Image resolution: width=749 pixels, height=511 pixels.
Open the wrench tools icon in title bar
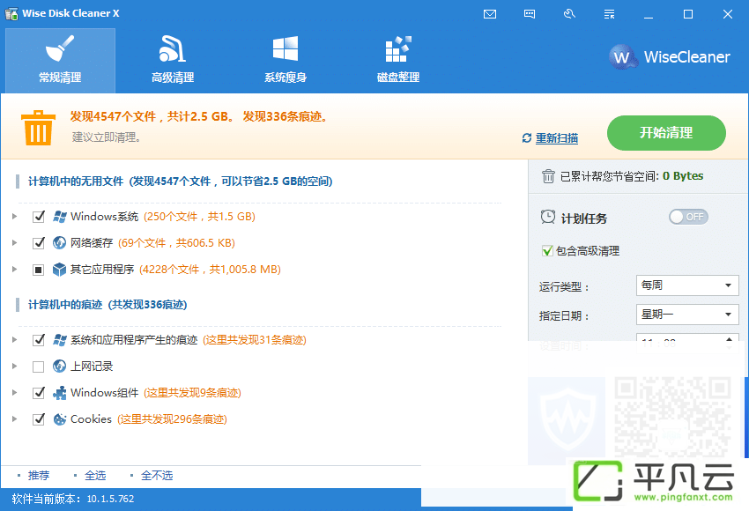coord(569,14)
